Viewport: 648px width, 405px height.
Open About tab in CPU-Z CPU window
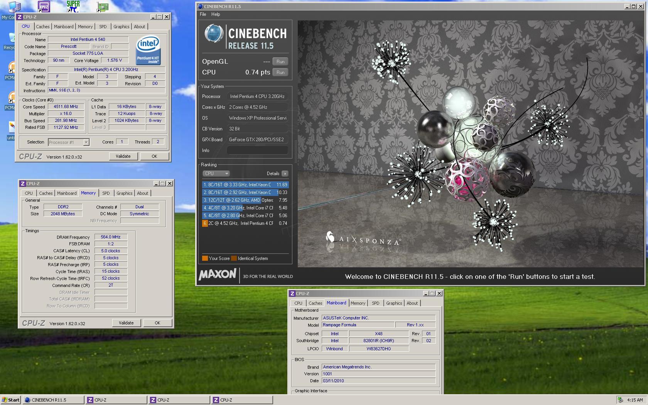point(140,27)
